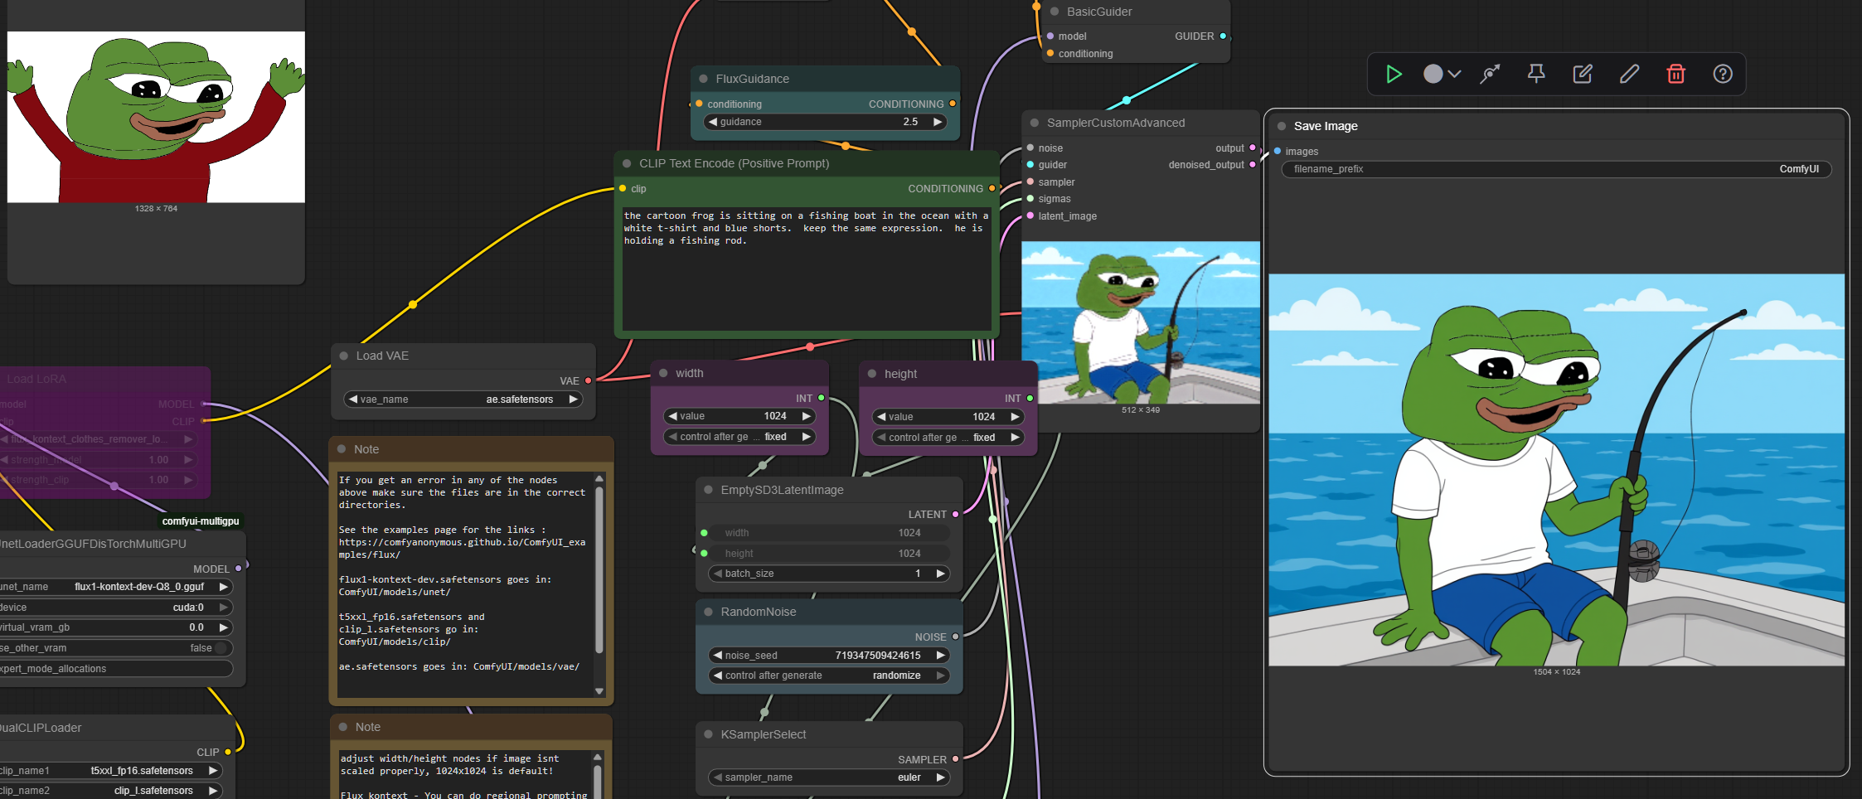Select next vae_name with right arrow
This screenshot has width=1862, height=799.
(573, 399)
